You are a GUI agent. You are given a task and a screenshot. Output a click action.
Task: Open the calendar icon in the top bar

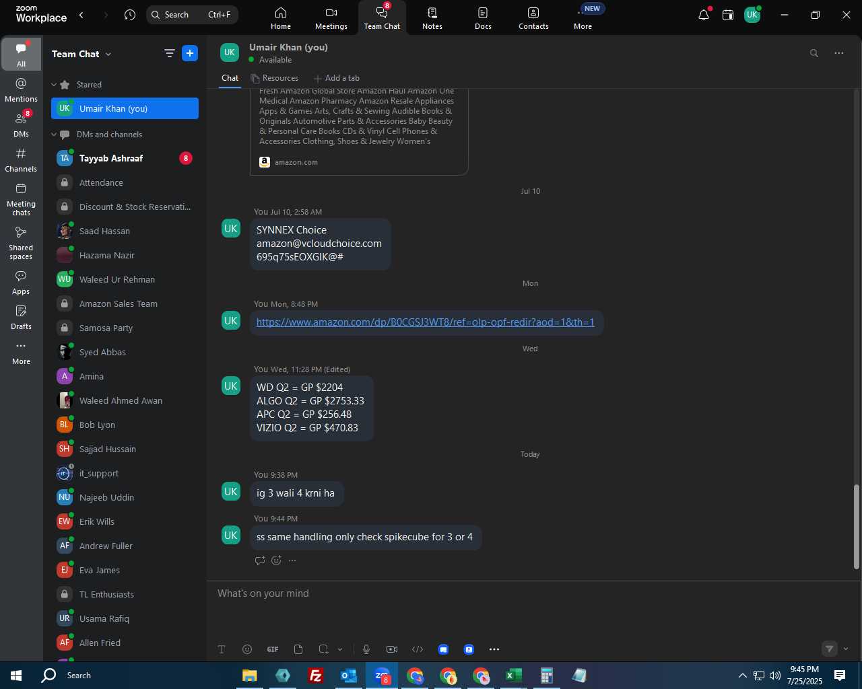(728, 15)
